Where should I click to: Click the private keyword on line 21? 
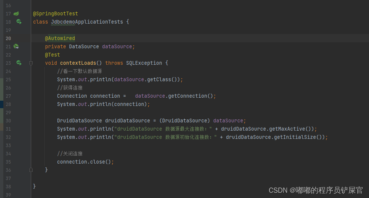click(x=56, y=46)
